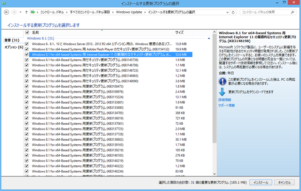
Task: Uncheck the Adobe Flash Player KB3154132 update
Action: point(27,49)
